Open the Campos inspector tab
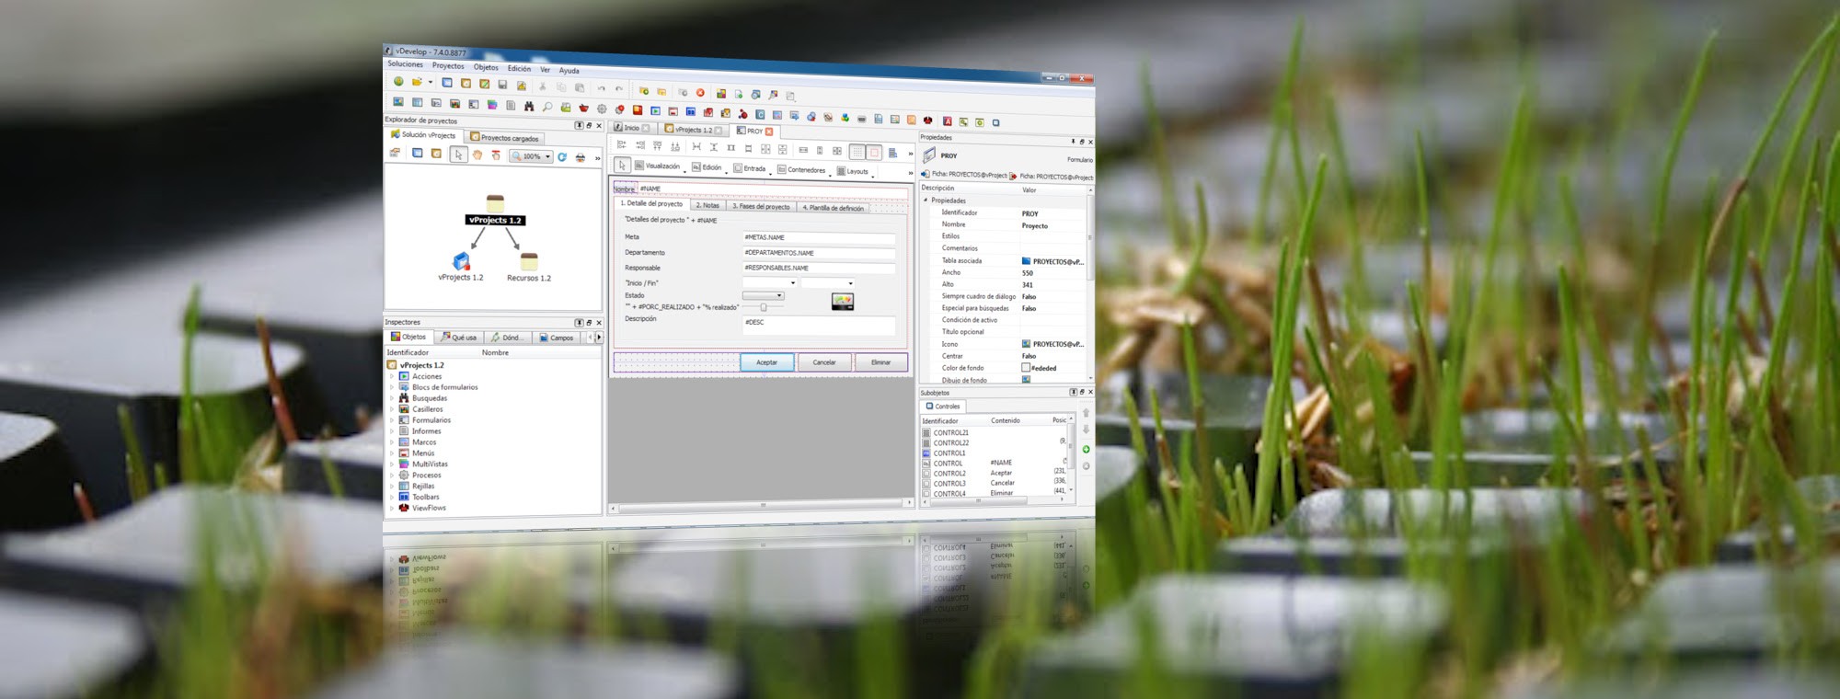Viewport: 1840px width, 699px height. (x=557, y=338)
